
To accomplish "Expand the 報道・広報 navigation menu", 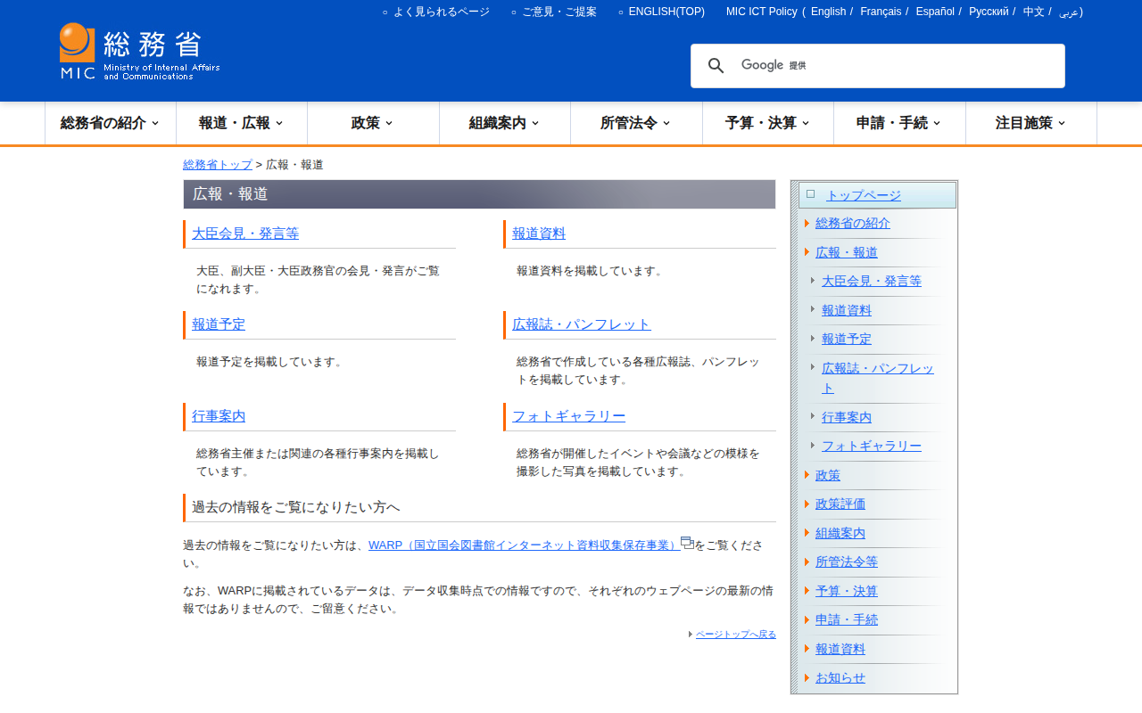I will coord(241,123).
